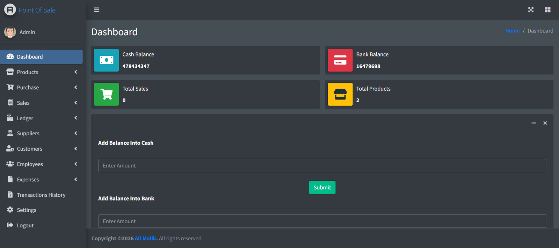This screenshot has height=248, width=559.
Task: Open the Ledger menu item
Action: [41, 118]
